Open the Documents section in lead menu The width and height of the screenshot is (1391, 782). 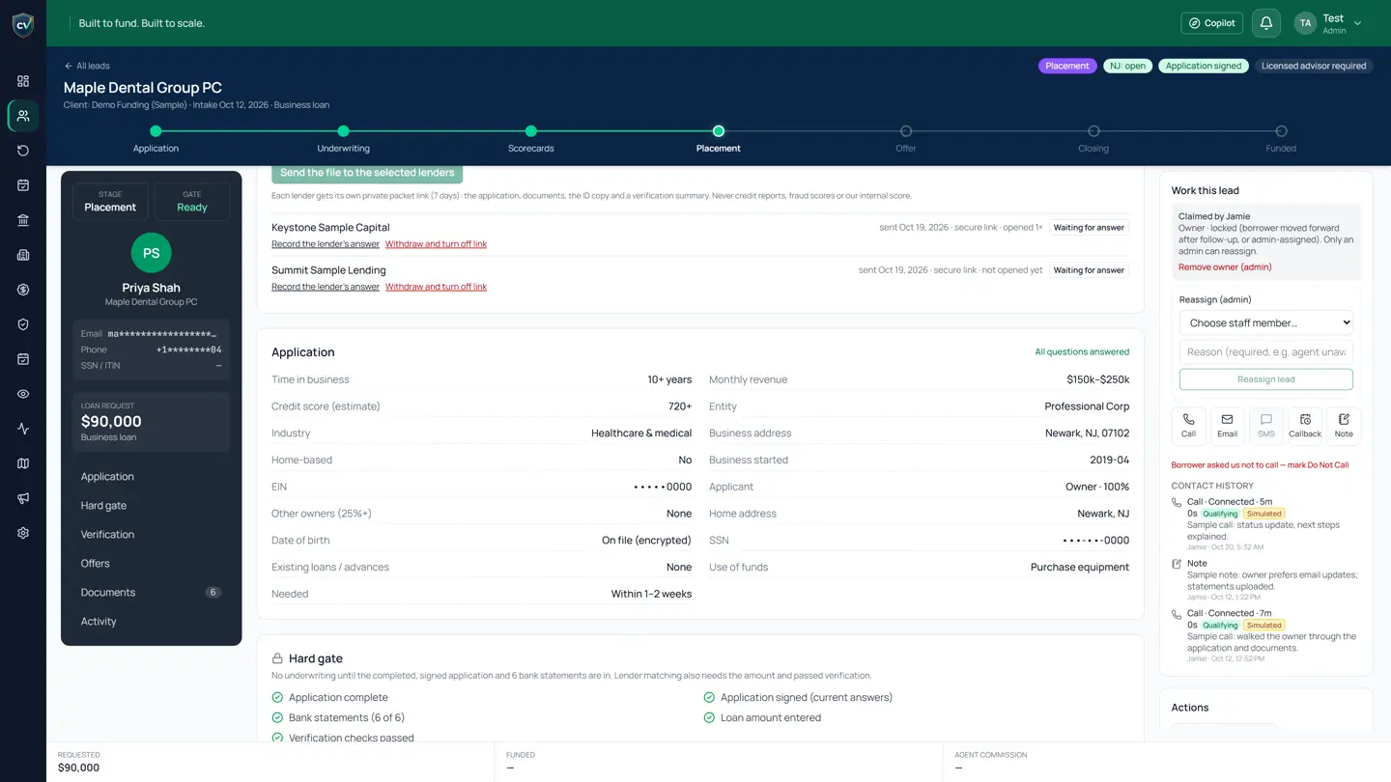tap(151, 593)
